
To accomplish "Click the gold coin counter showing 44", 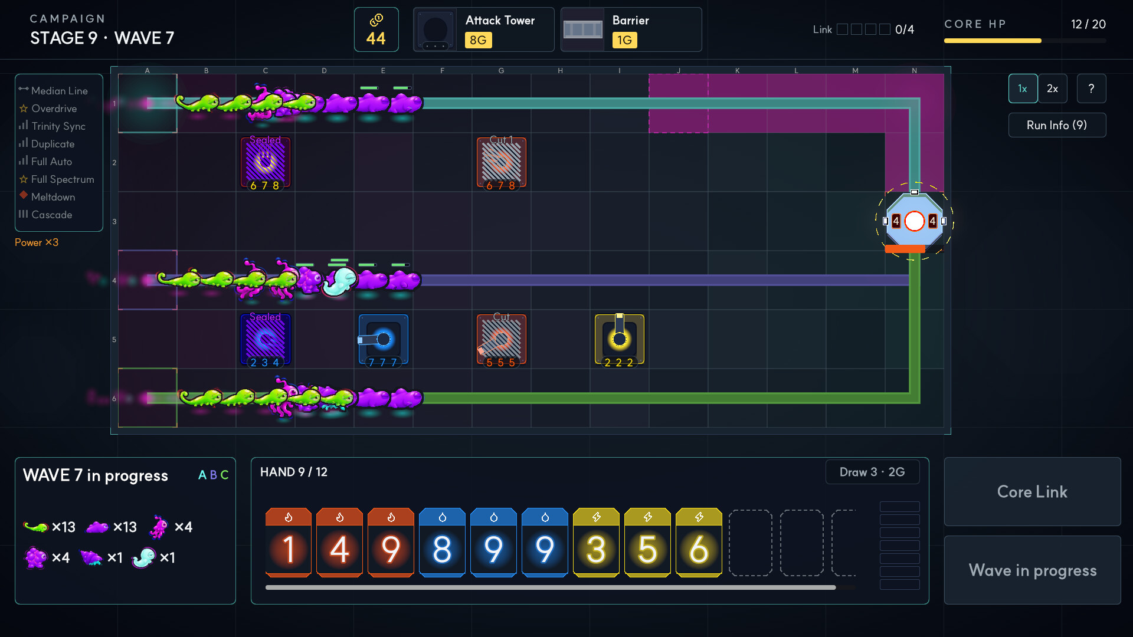I will (376, 29).
